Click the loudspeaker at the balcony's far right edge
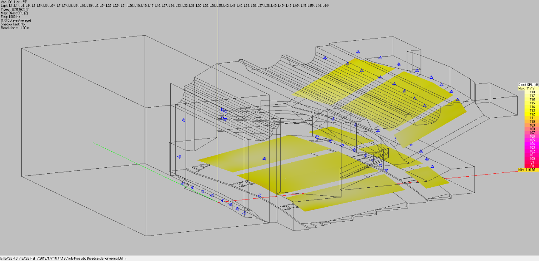 click(457, 100)
